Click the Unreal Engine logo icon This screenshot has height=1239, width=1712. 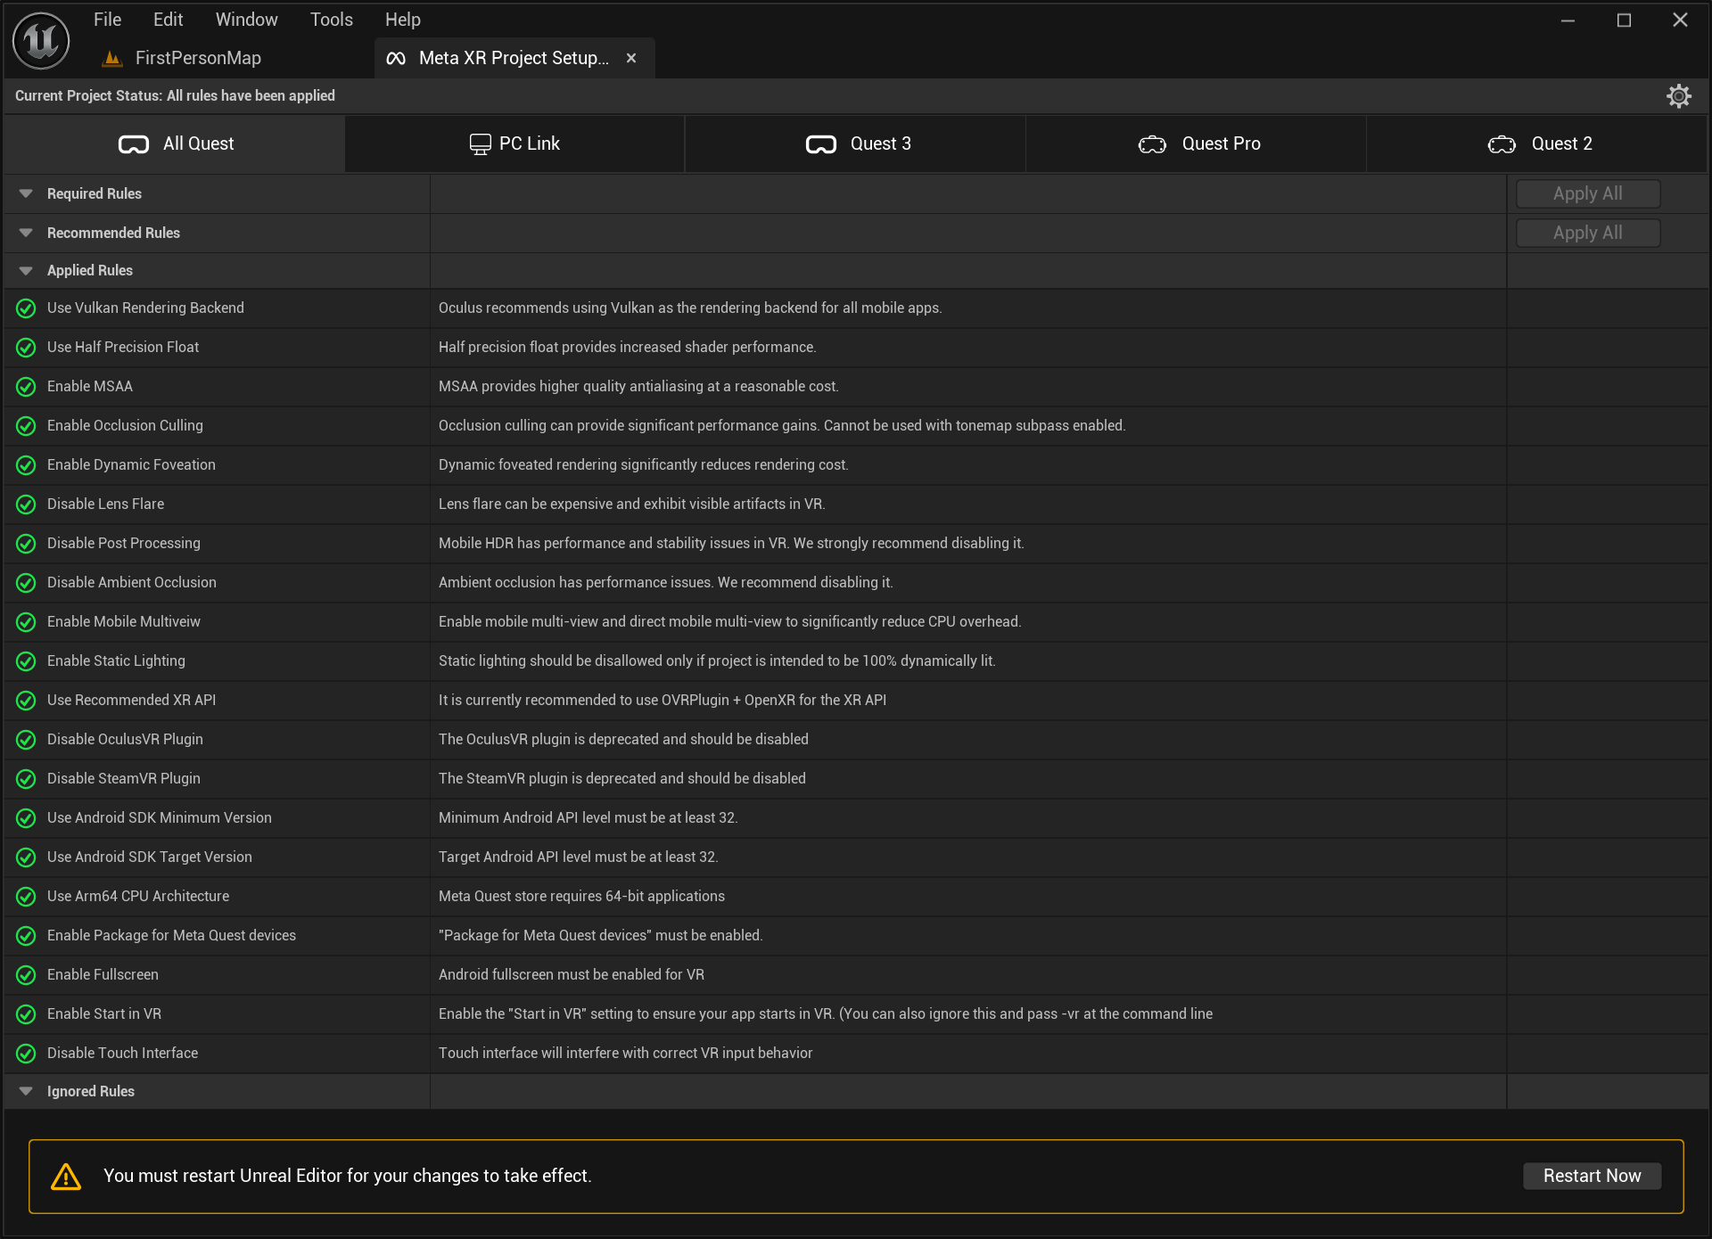[x=40, y=40]
